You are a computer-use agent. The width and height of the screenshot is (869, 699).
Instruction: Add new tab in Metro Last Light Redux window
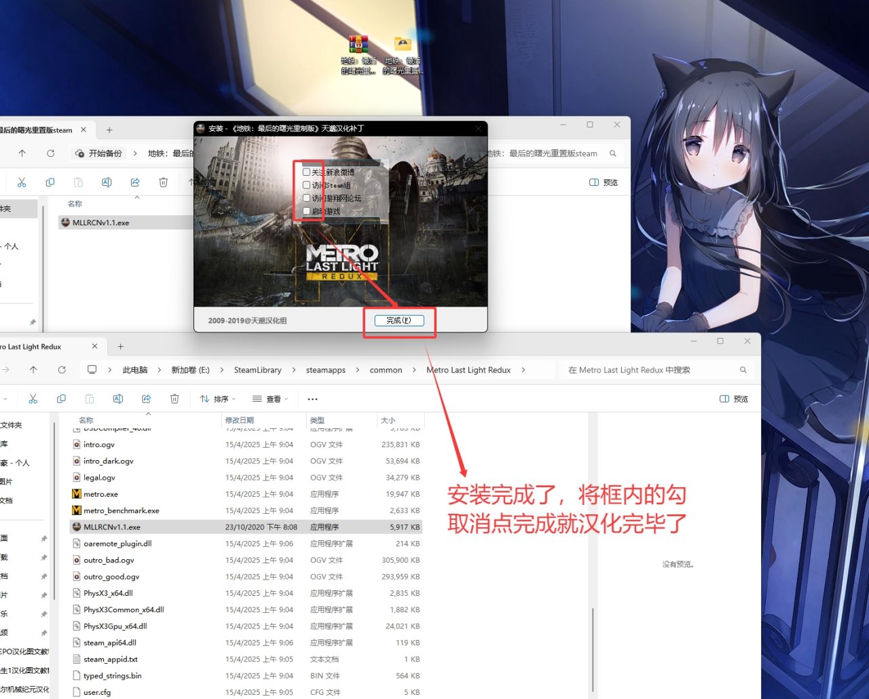click(120, 347)
